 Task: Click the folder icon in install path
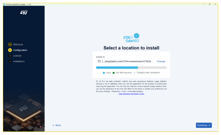[x=99, y=61]
